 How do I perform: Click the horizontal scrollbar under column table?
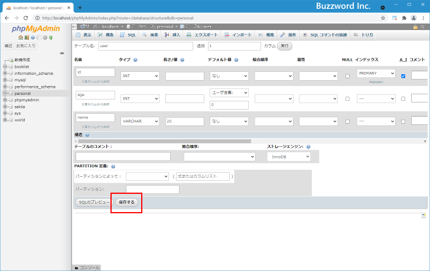point(177,141)
